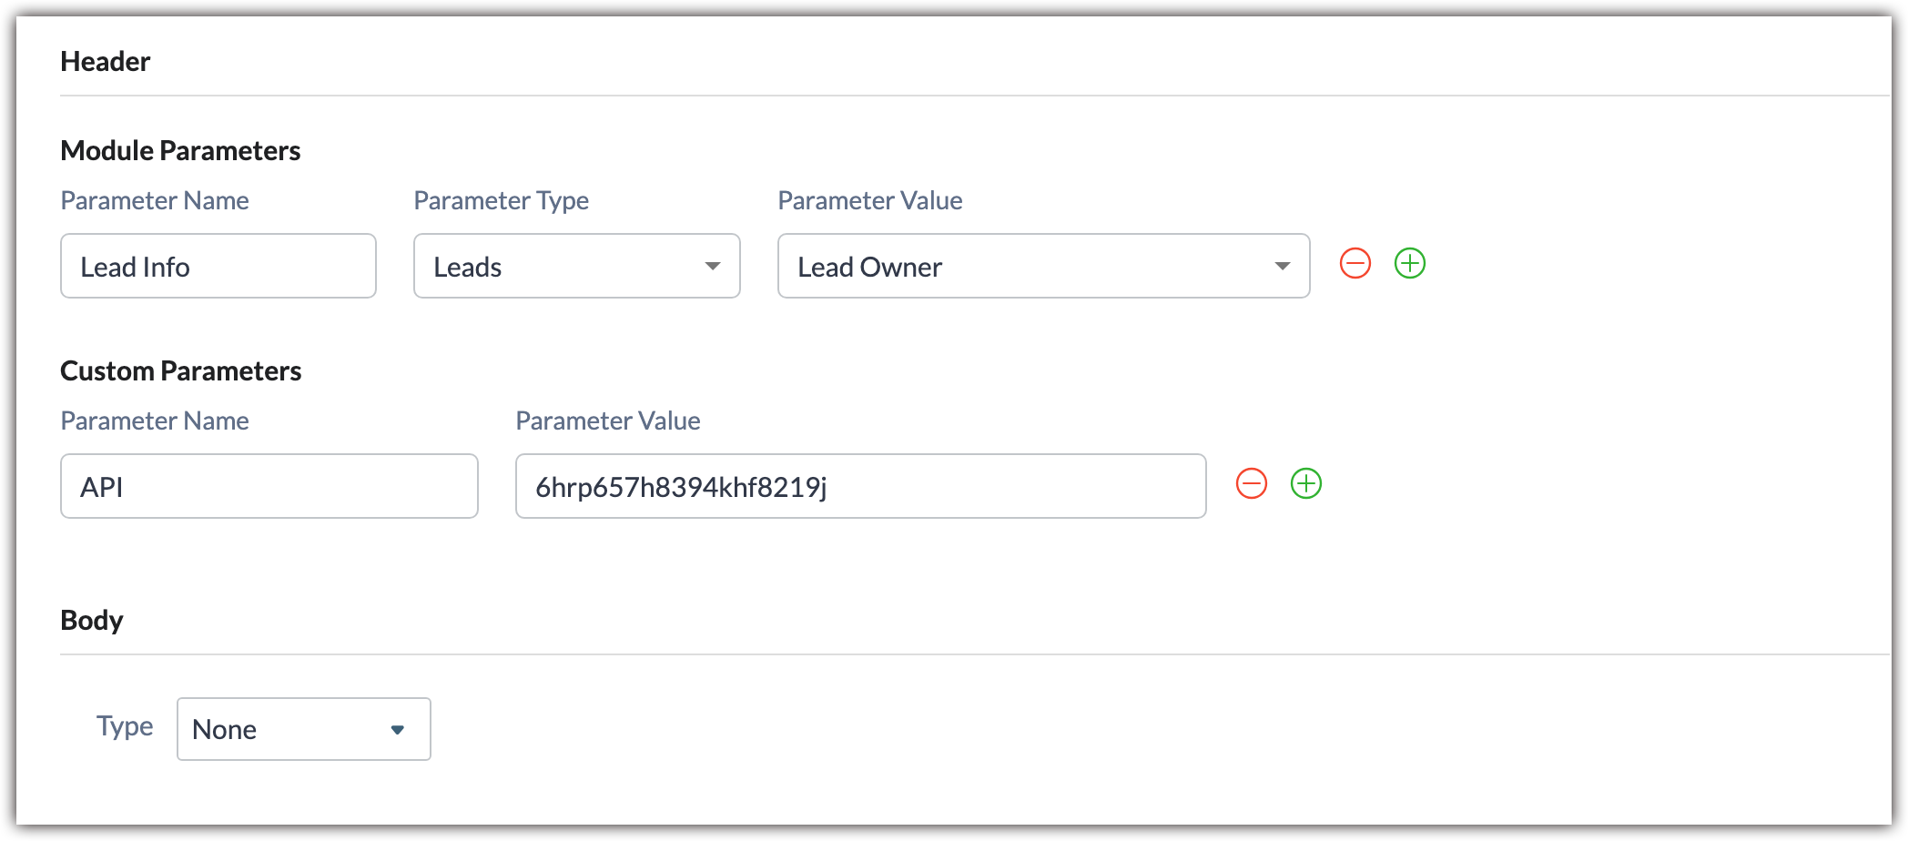
Task: Open the Body Type None dropdown
Action: 303,729
